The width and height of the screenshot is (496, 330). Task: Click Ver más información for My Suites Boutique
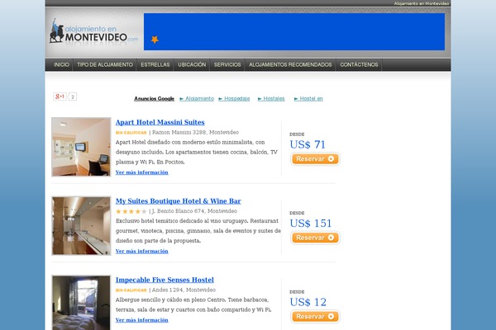[142, 252]
